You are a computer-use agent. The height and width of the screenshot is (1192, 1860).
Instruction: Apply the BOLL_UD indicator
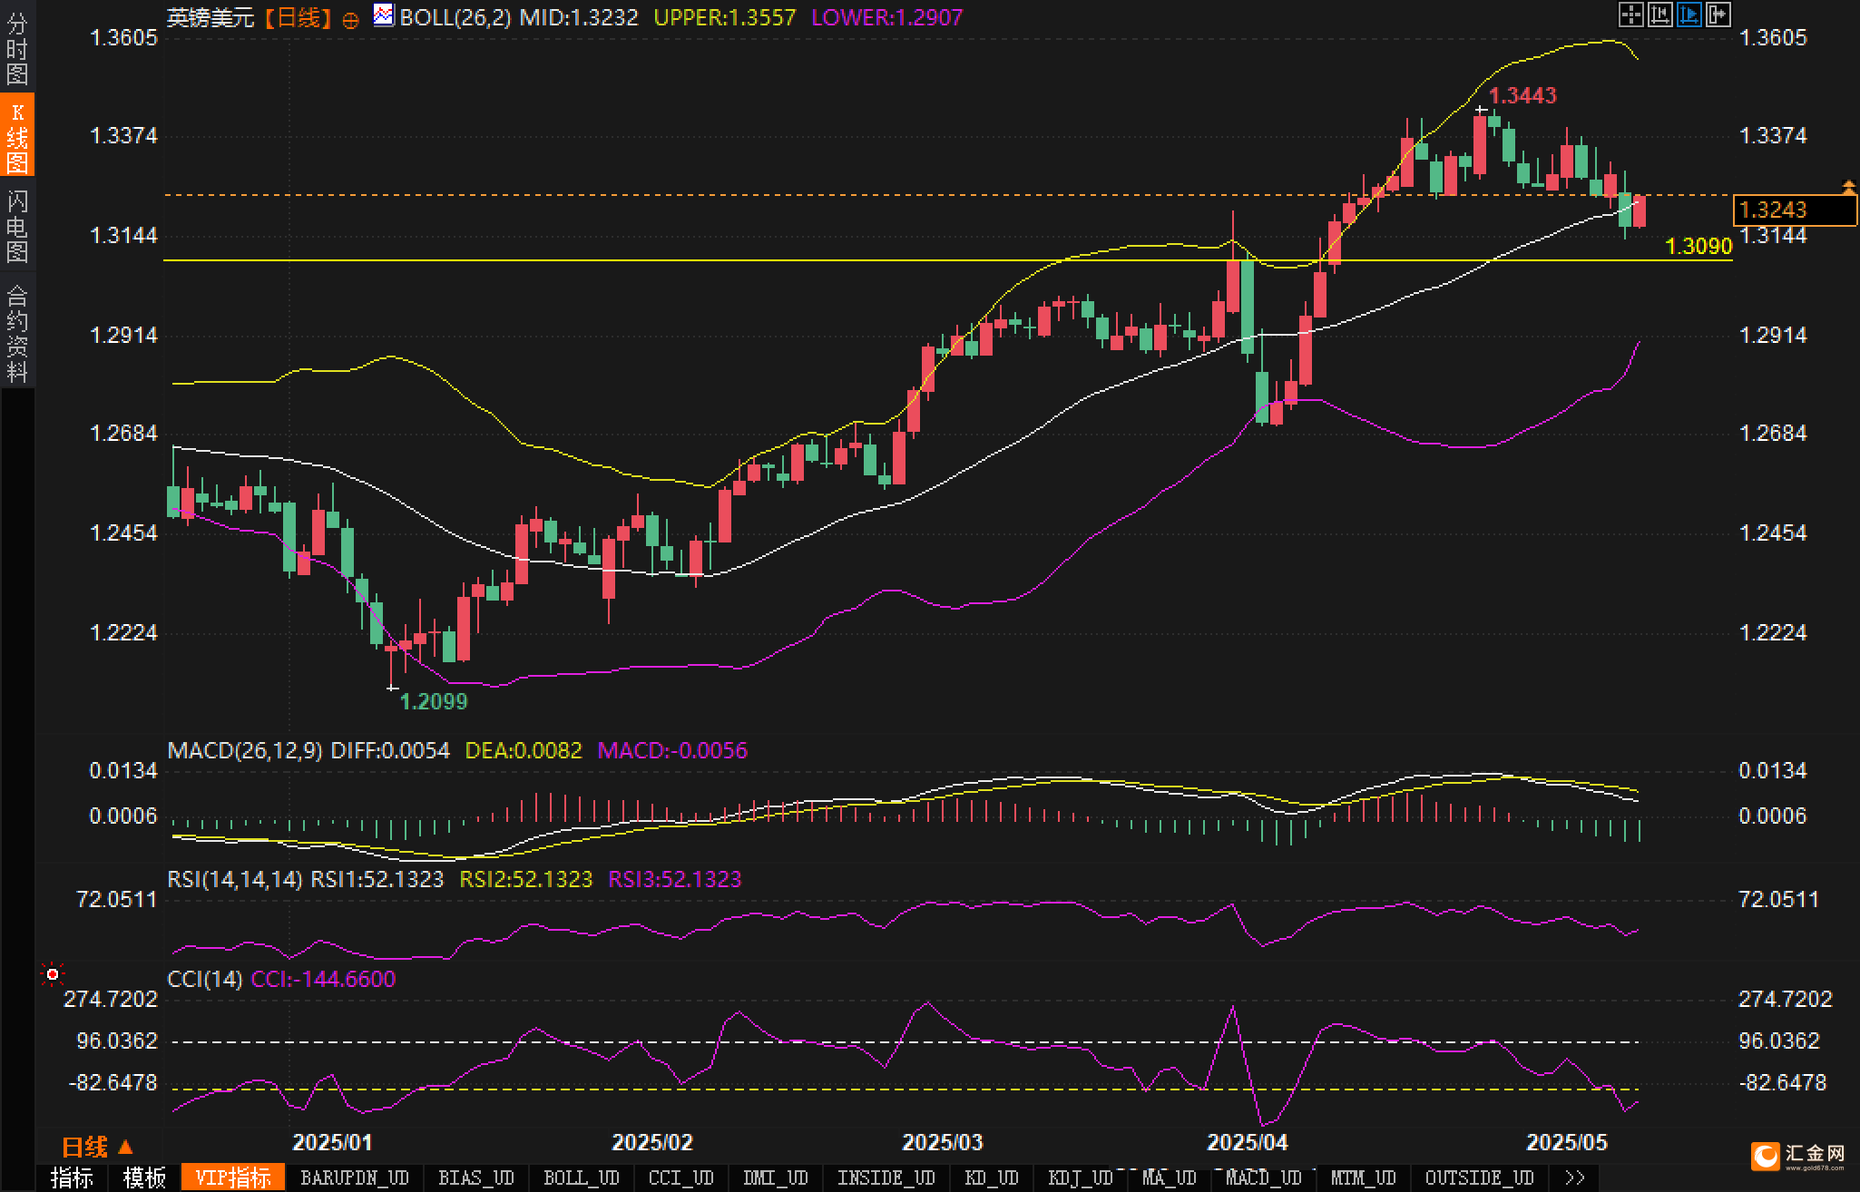coord(581,1177)
